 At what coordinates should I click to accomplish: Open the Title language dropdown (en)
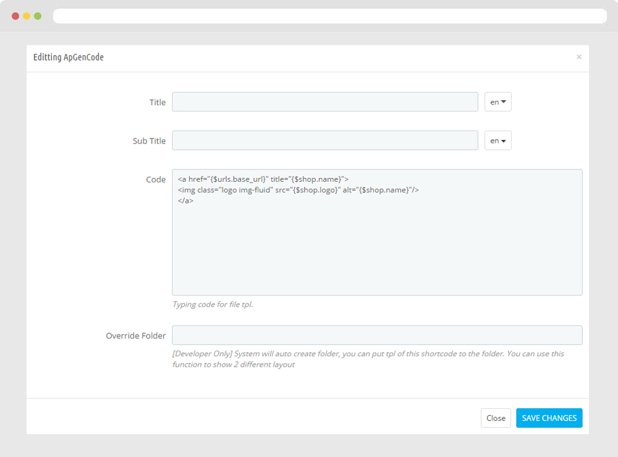[x=497, y=102]
